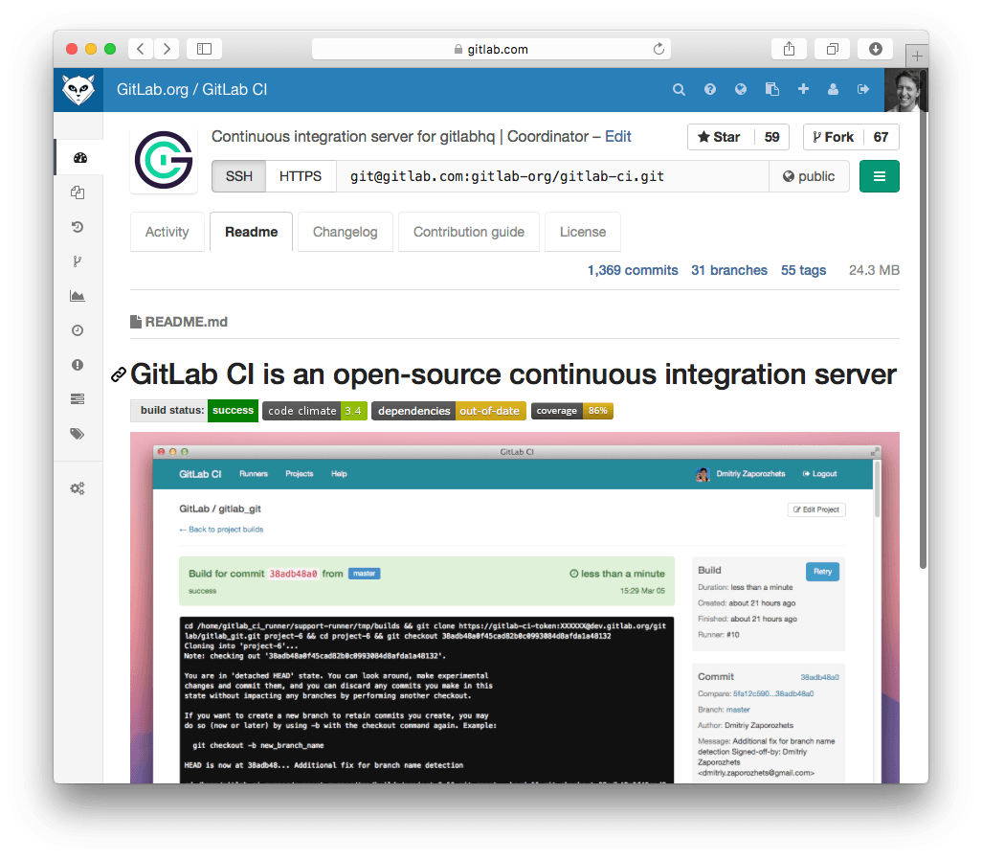Select SSH clone URL option

pyautogui.click(x=238, y=176)
